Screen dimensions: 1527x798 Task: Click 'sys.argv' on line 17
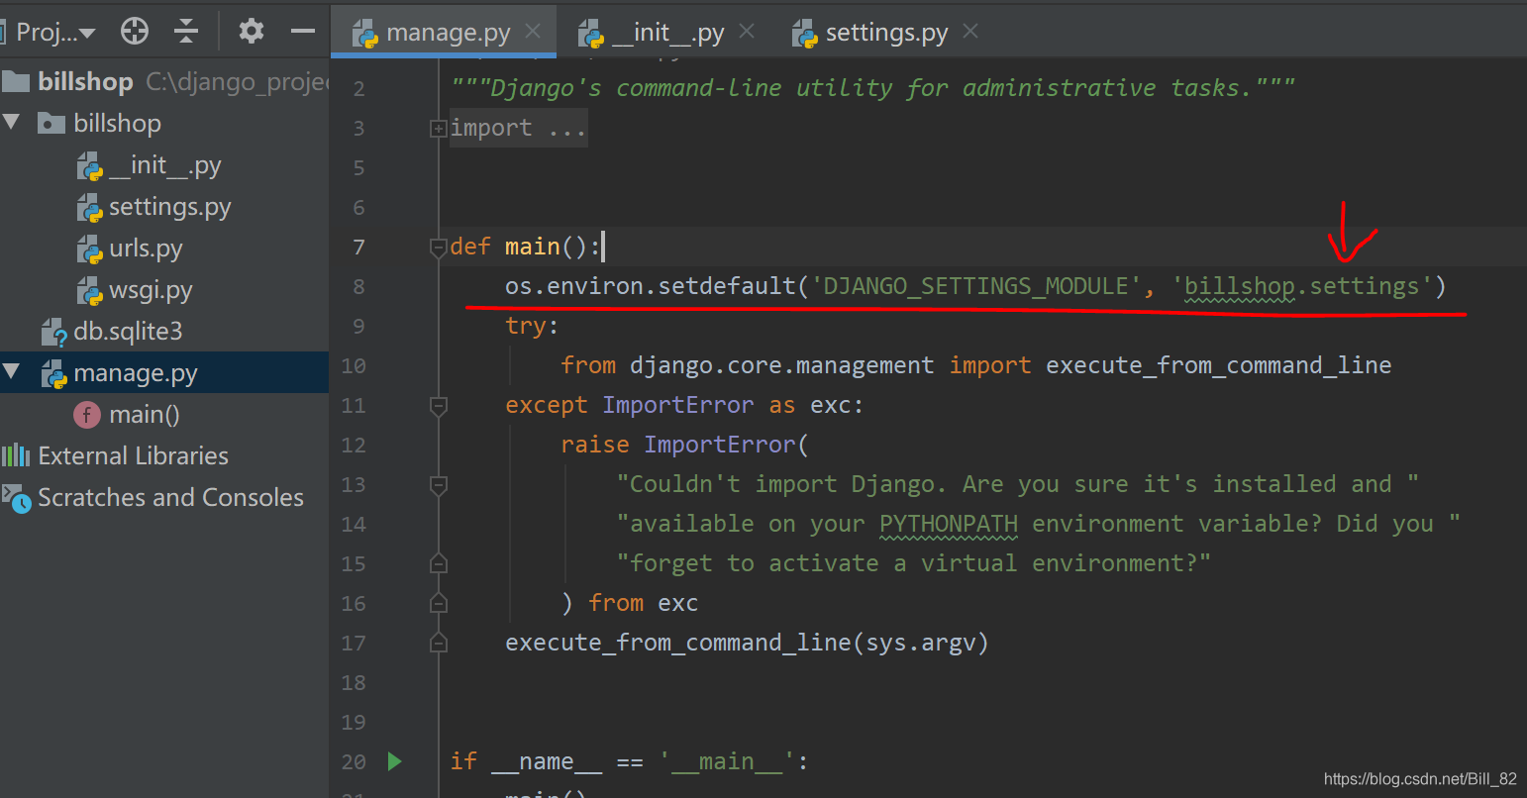click(x=921, y=643)
